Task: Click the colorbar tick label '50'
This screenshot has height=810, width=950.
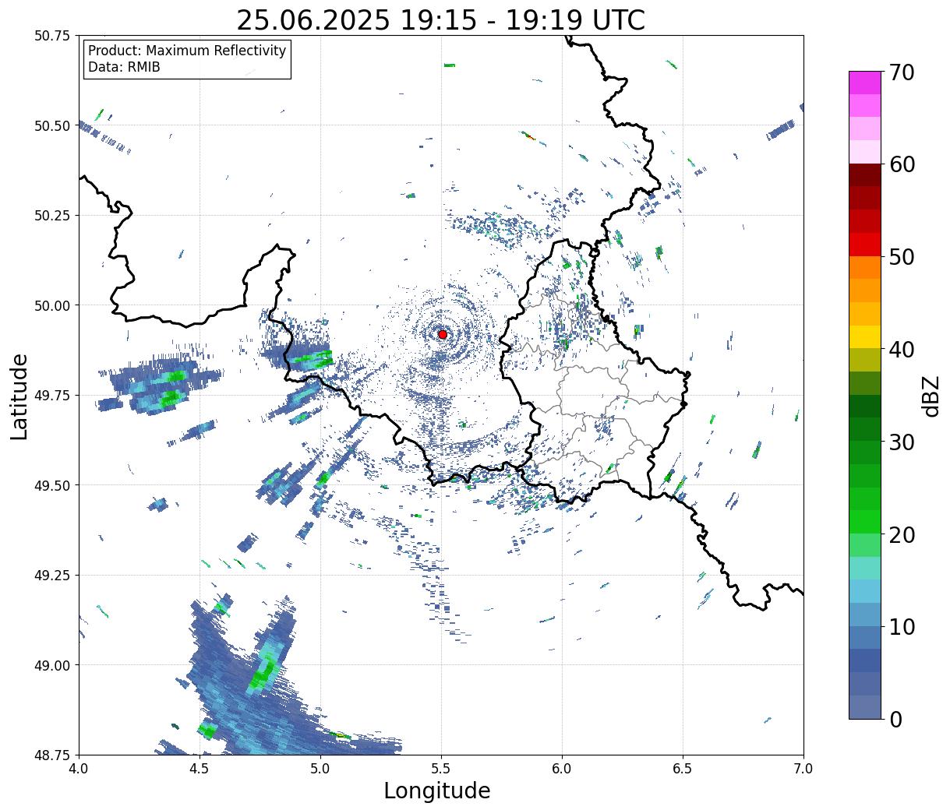Action: pos(902,257)
